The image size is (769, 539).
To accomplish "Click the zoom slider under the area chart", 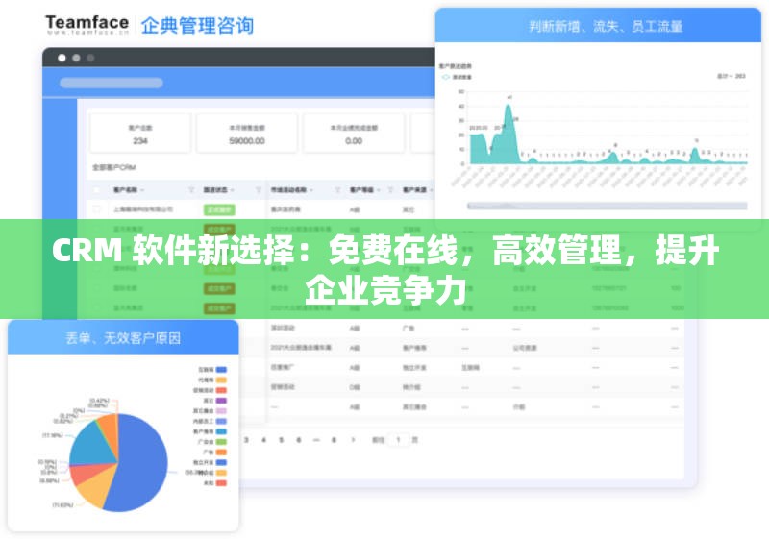I will click(608, 206).
